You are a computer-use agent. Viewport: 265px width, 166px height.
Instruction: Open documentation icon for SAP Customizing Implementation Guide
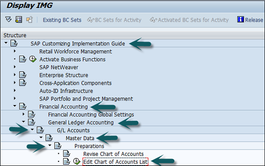[14, 43]
